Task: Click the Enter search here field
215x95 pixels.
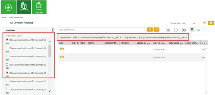Action: [102, 30]
